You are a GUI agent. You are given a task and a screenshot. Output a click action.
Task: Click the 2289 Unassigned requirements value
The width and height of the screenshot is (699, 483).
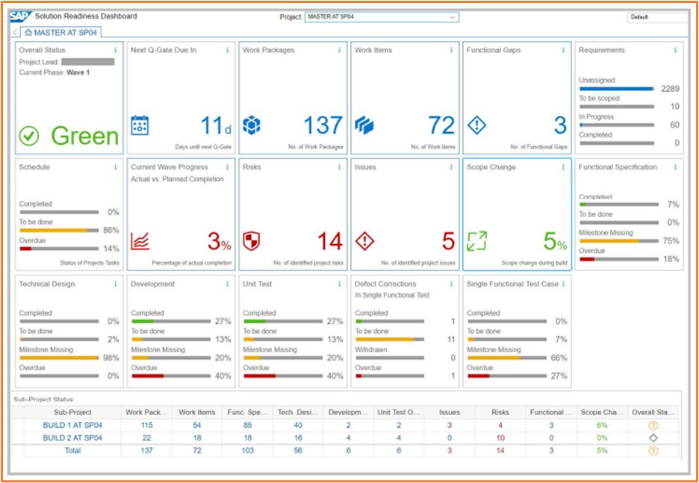point(670,89)
